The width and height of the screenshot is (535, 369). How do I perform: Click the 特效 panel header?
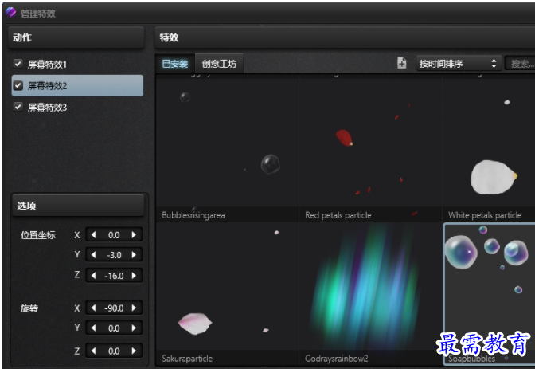[345, 37]
